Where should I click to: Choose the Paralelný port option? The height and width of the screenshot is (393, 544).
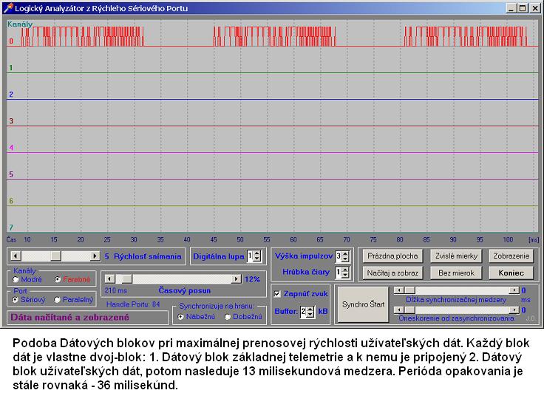58,299
